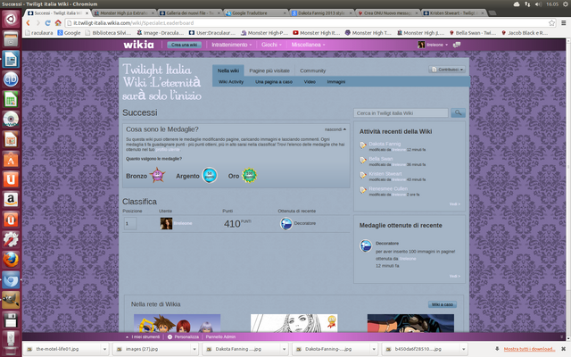Open the Chromium hamburger menu
Image resolution: width=571 pixels, height=357 pixels.
[x=563, y=23]
